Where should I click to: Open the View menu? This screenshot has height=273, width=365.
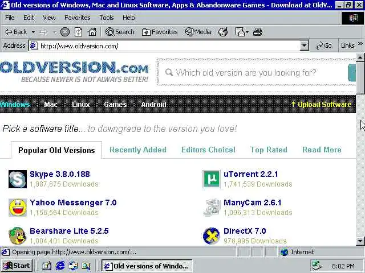(49, 18)
